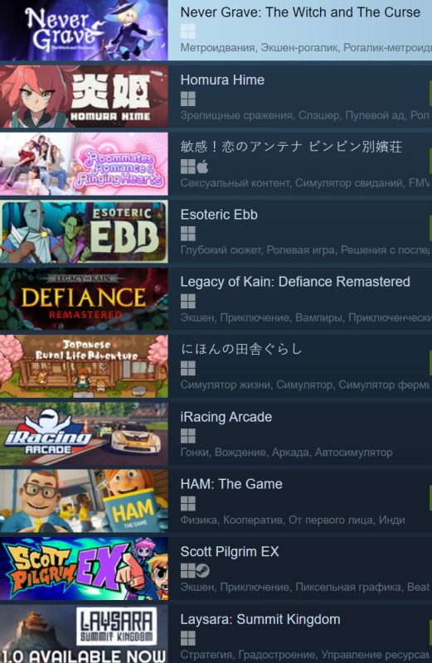Open Never Grave: The Witch and The Curse title

point(300,12)
